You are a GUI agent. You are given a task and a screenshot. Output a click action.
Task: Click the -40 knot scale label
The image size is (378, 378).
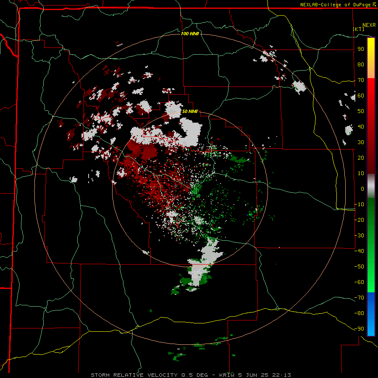point(360,251)
